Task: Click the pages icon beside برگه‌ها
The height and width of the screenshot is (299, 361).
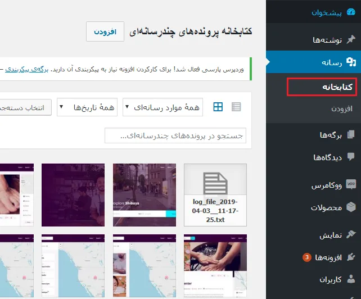Action: pyautogui.click(x=351, y=135)
